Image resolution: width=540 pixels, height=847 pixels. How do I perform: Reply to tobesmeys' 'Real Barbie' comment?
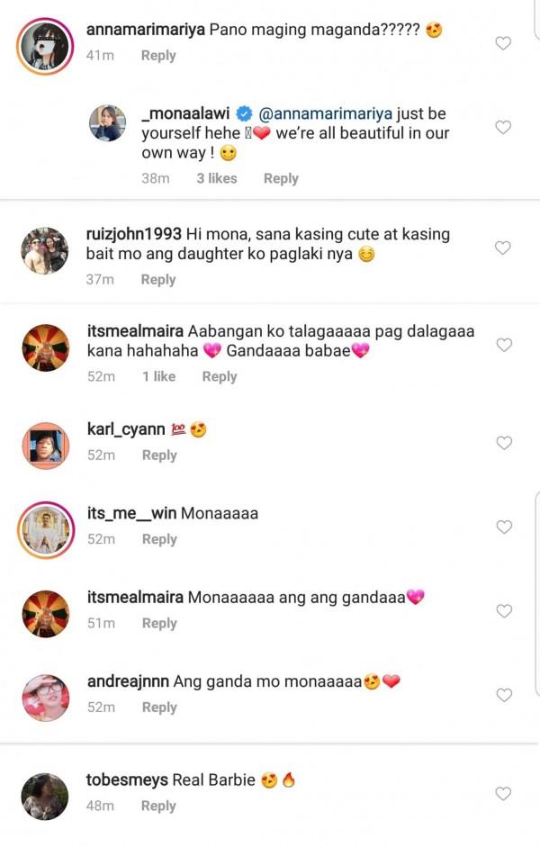158,806
